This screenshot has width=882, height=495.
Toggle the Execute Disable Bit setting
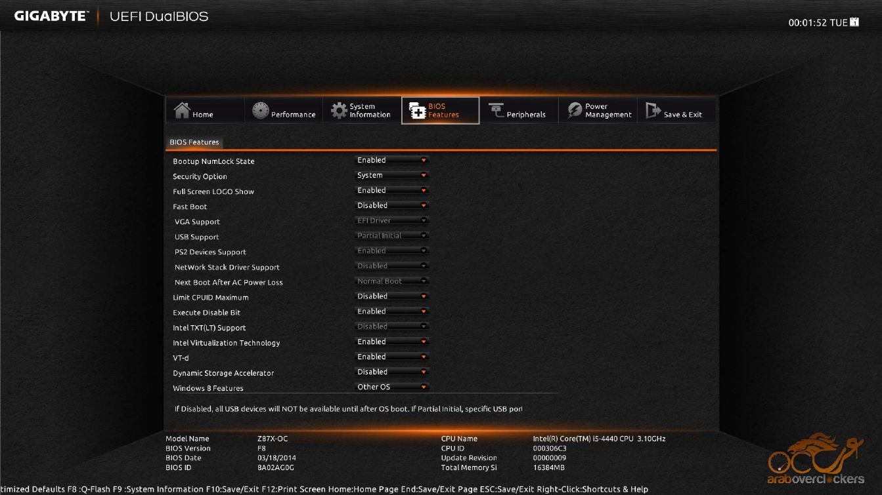(392, 312)
